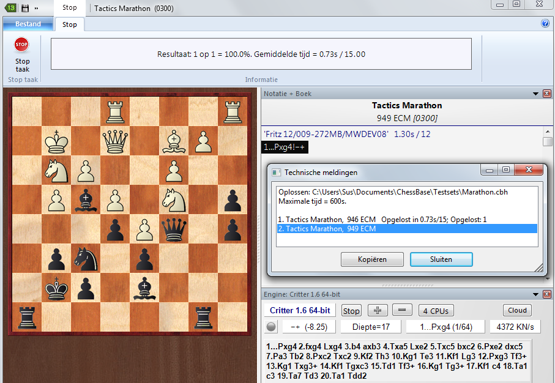555x383 pixels.
Task: Close the Notatie + Boek panel
Action: click(x=546, y=94)
